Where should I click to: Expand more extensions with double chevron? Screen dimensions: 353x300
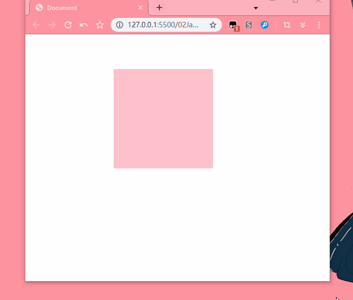pyautogui.click(x=303, y=25)
